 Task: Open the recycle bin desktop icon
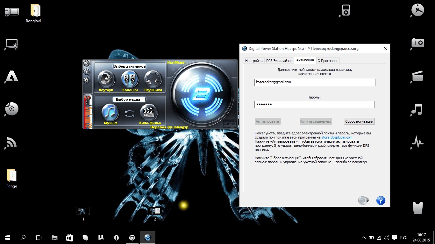417,208
